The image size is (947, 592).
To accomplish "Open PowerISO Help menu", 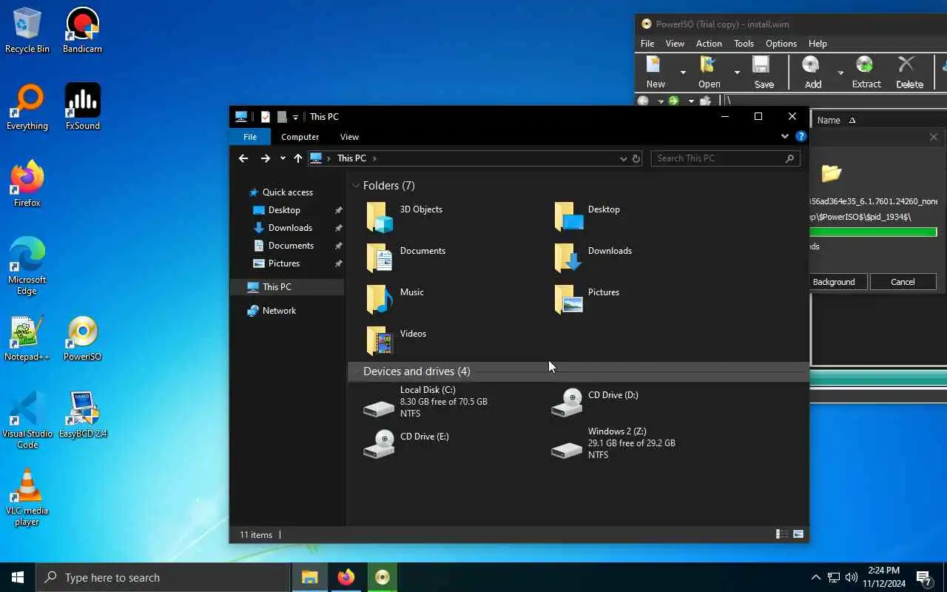I will pos(818,44).
